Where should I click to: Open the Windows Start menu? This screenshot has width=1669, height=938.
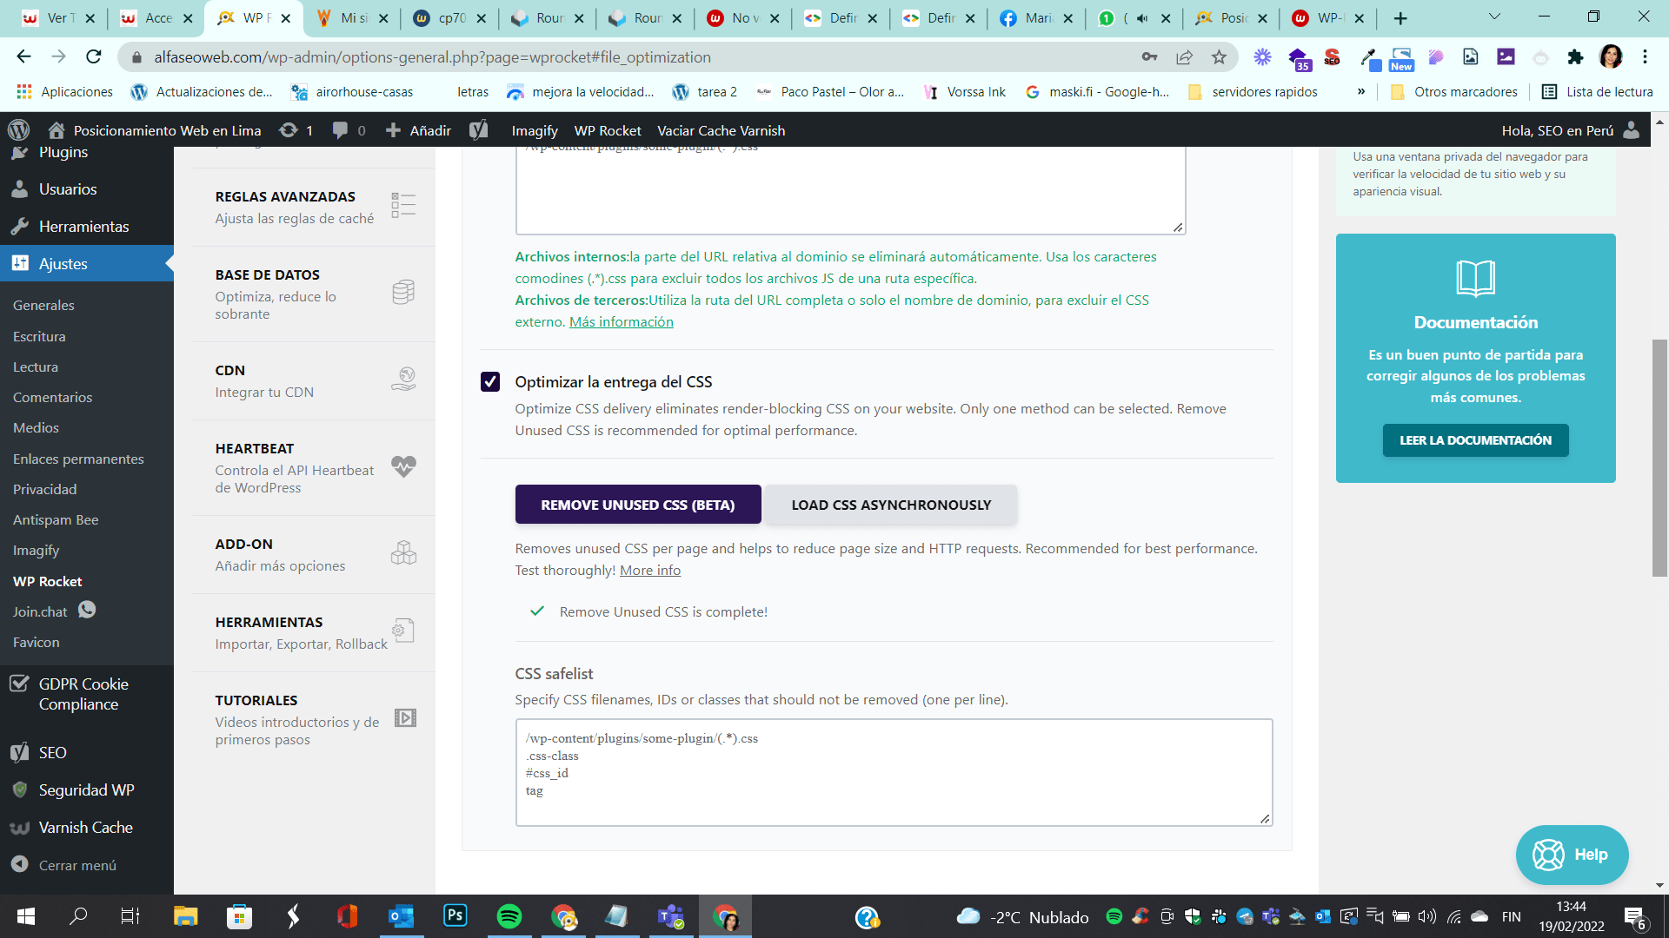[26, 916]
